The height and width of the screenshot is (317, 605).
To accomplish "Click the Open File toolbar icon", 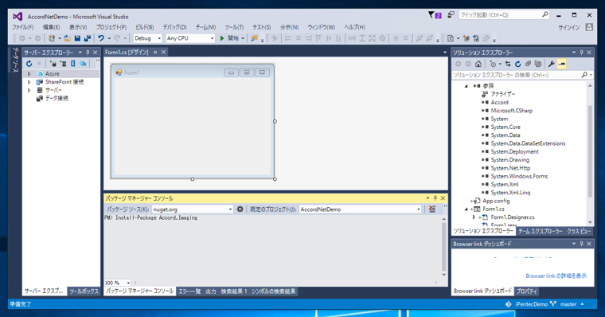I will 67,38.
